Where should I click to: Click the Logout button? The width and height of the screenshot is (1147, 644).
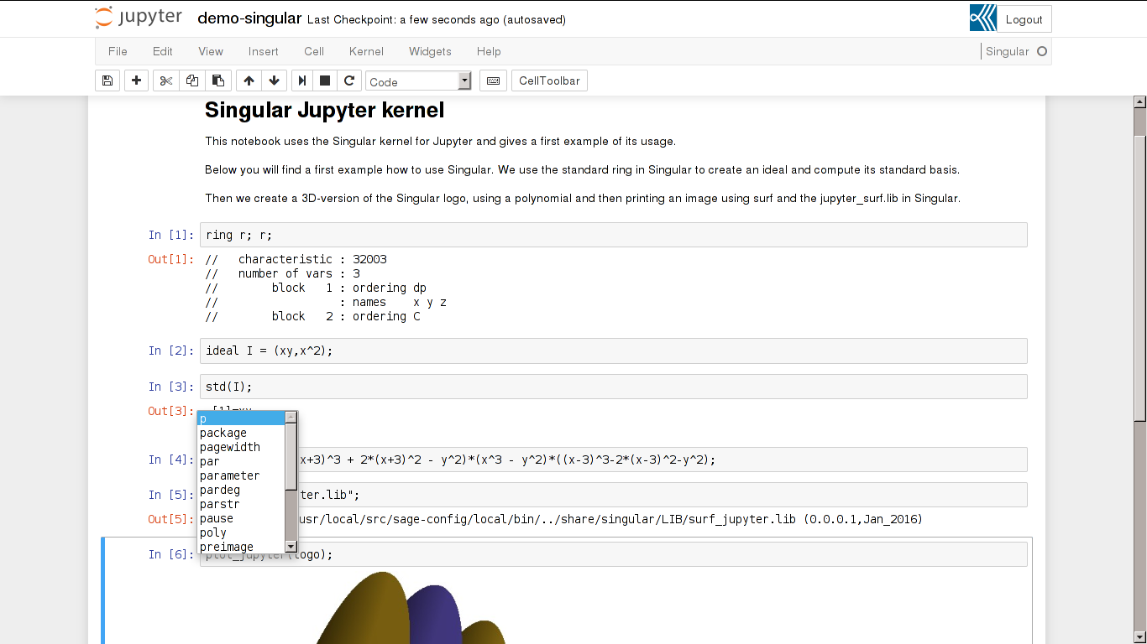[1024, 19]
